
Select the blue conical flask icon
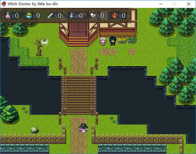(x=72, y=15)
